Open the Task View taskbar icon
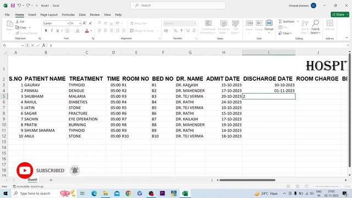This screenshot has width=352, height=198. 82,193
